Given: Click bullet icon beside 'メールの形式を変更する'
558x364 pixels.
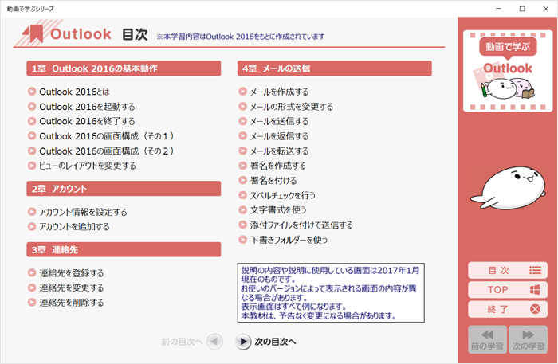Looking at the screenshot, I should [242, 106].
